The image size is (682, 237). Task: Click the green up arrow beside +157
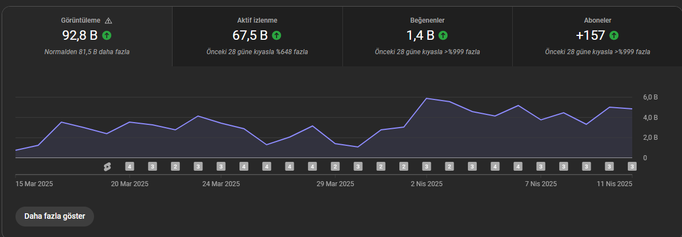click(614, 35)
